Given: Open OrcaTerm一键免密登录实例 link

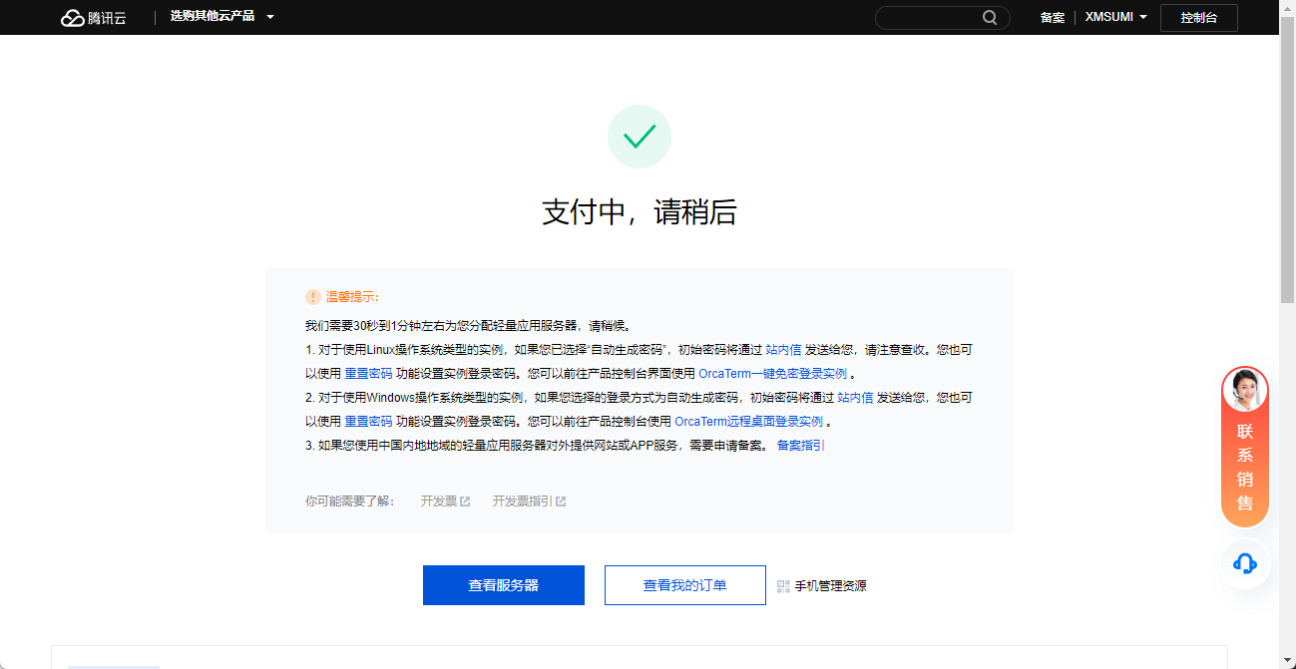Looking at the screenshot, I should click(x=772, y=374).
